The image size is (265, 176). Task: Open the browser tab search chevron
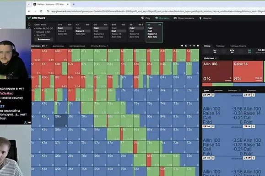point(29,4)
